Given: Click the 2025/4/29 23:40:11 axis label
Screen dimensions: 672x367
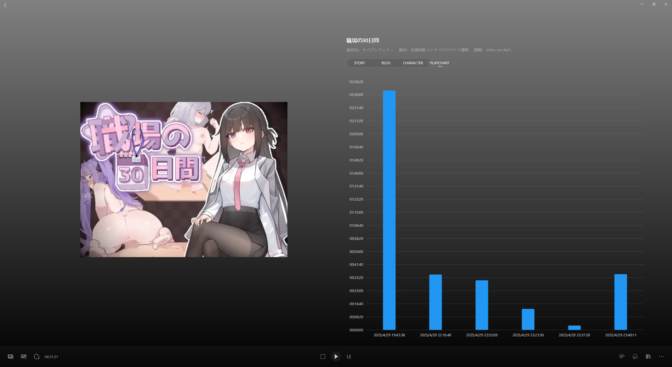Looking at the screenshot, I should coord(621,335).
